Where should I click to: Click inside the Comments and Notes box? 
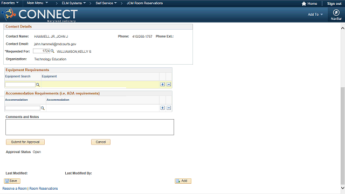(90, 127)
